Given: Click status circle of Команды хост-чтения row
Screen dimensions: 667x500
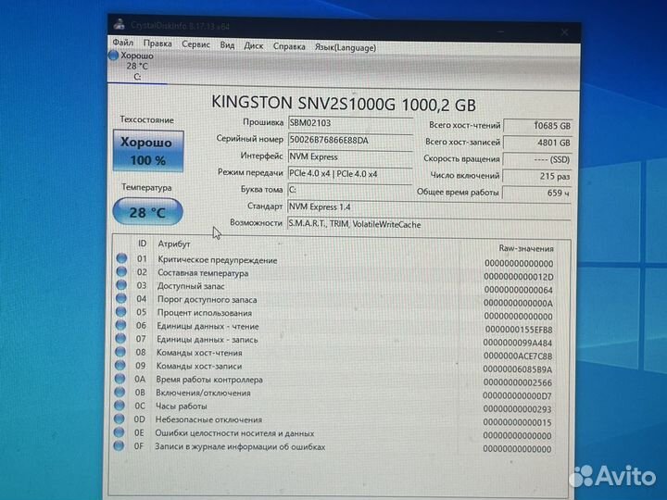Looking at the screenshot, I should 120,352.
